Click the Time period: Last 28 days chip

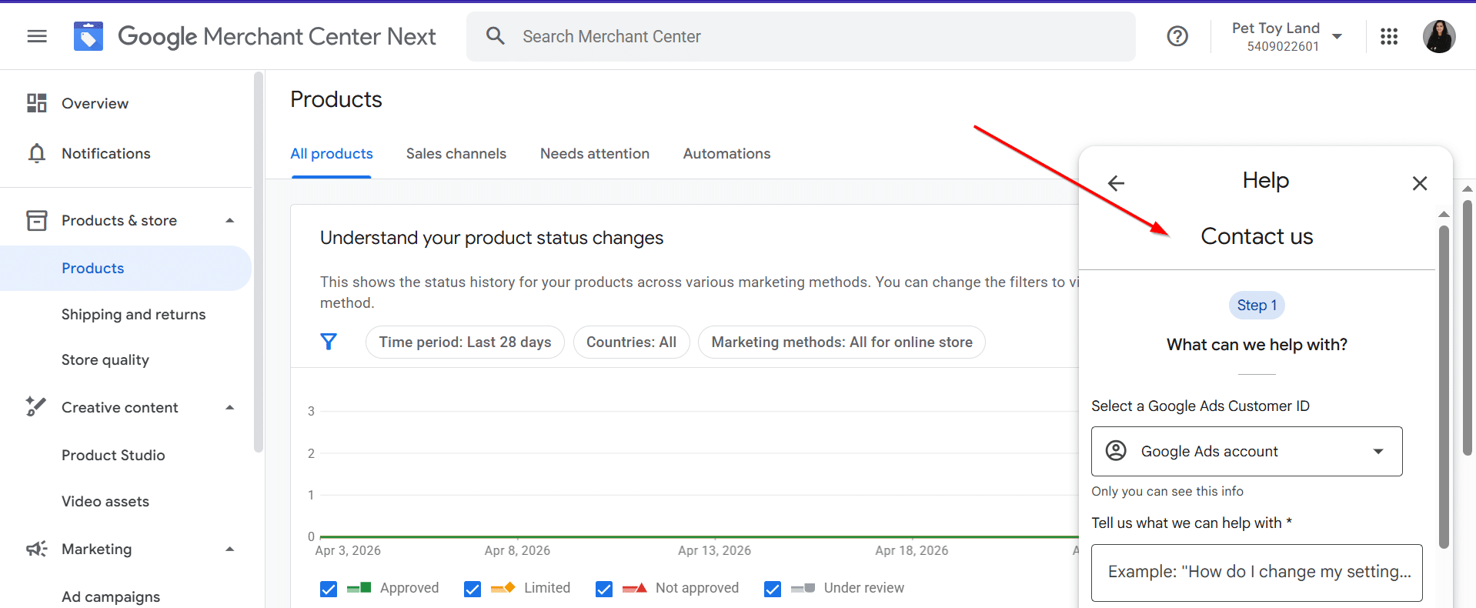point(465,342)
